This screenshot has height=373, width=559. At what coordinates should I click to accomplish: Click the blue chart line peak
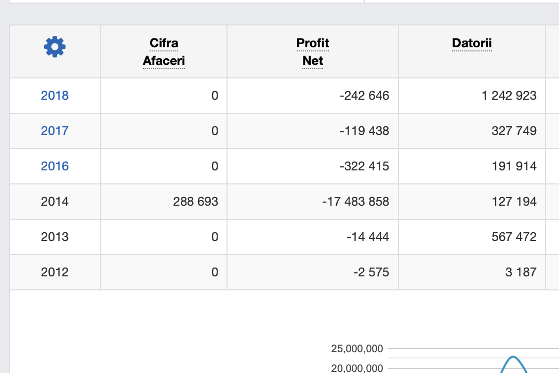point(513,357)
